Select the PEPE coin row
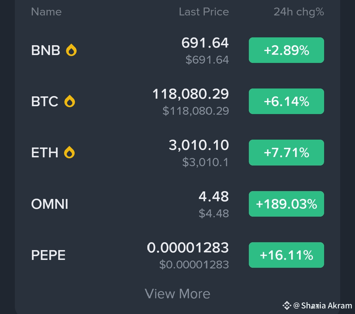Image resolution: width=355 pixels, height=314 pixels. pos(177,255)
